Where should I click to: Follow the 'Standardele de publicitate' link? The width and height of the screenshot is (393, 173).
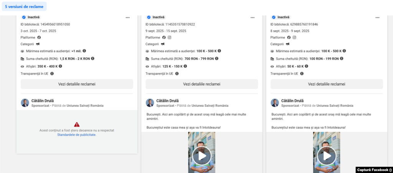pos(77,135)
